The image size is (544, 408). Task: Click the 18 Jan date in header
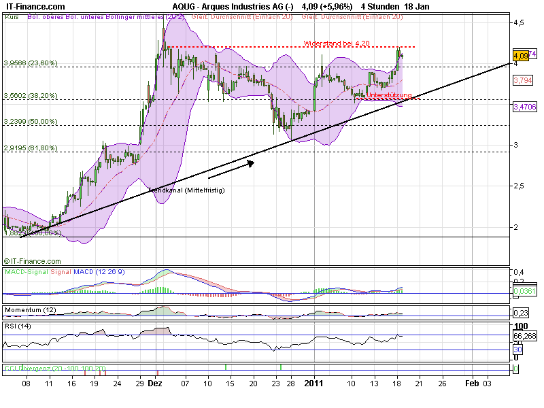point(417,7)
